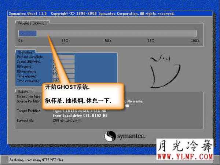Select the Details group label
The width and height of the screenshot is (220, 165).
[x=23, y=92]
